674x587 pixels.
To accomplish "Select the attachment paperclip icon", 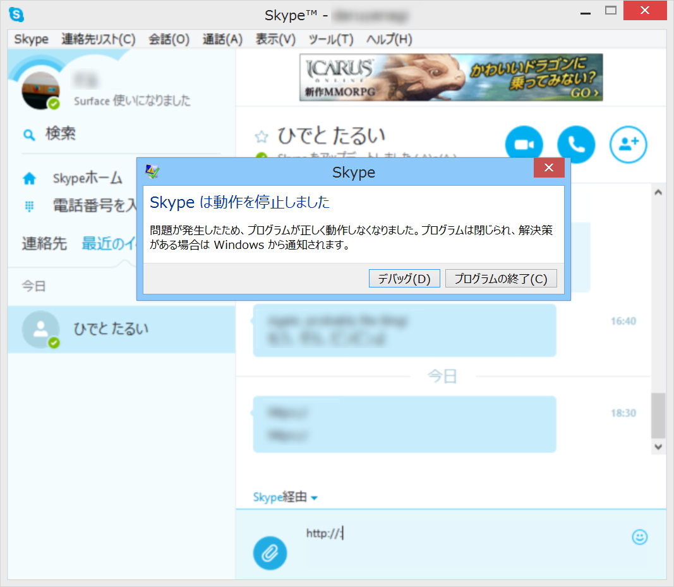I will (x=270, y=553).
